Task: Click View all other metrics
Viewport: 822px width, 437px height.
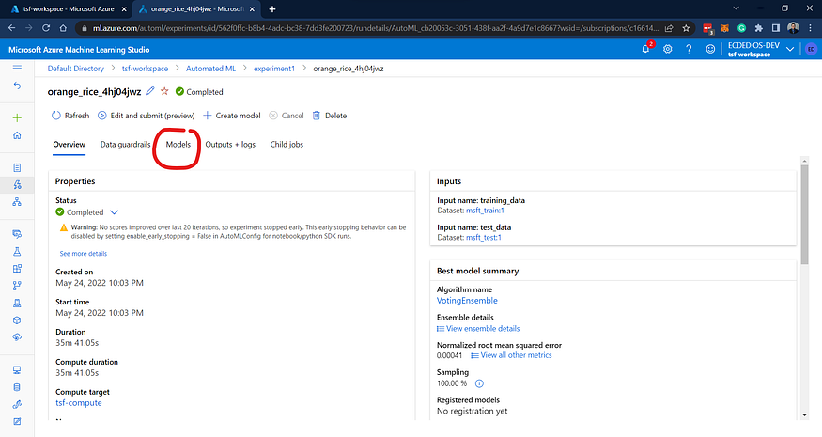Action: click(x=511, y=355)
